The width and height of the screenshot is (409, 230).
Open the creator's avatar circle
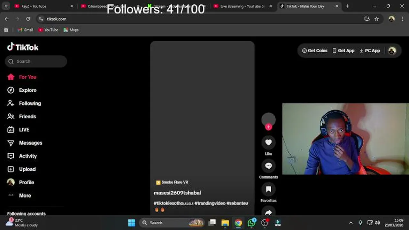(268, 119)
